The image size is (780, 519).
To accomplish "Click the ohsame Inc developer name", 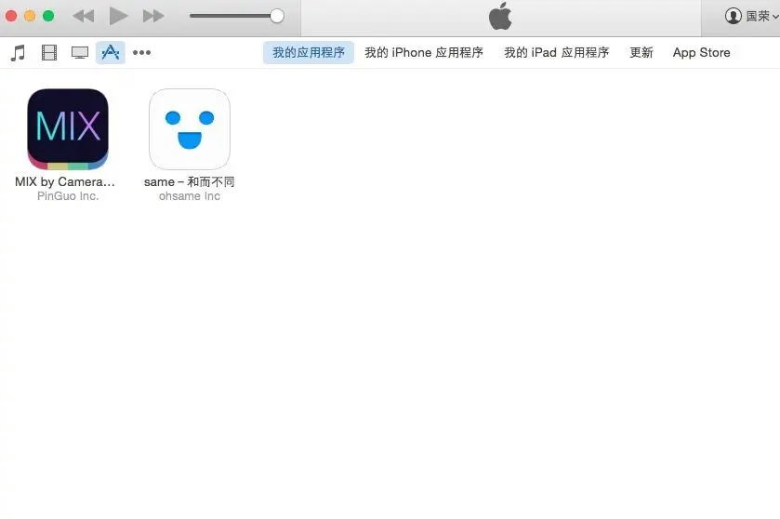I will [x=190, y=196].
